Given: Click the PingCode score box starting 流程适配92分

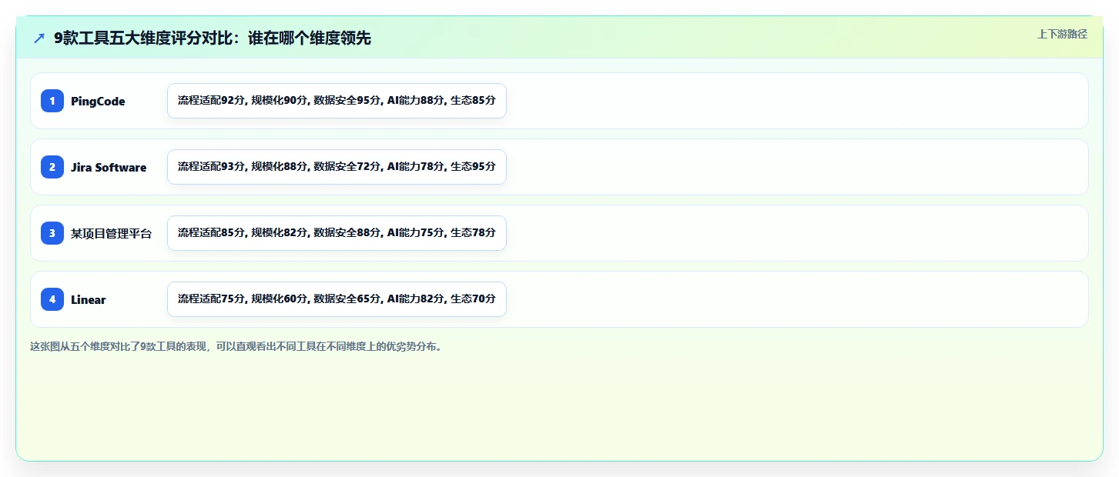Looking at the screenshot, I should pos(337,101).
